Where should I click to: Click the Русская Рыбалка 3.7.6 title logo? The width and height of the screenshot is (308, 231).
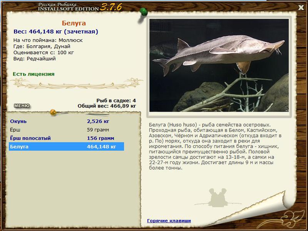pos(80,7)
